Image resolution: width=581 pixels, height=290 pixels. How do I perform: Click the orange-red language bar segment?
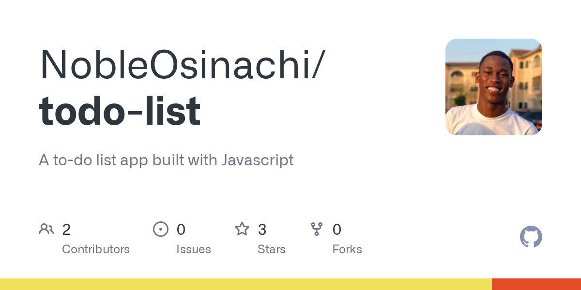click(x=536, y=284)
